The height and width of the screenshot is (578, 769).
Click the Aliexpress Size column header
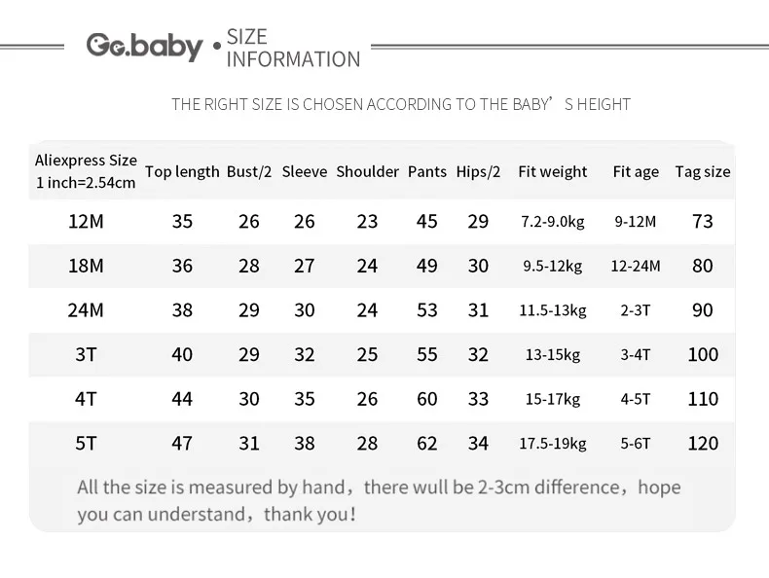[86, 171]
